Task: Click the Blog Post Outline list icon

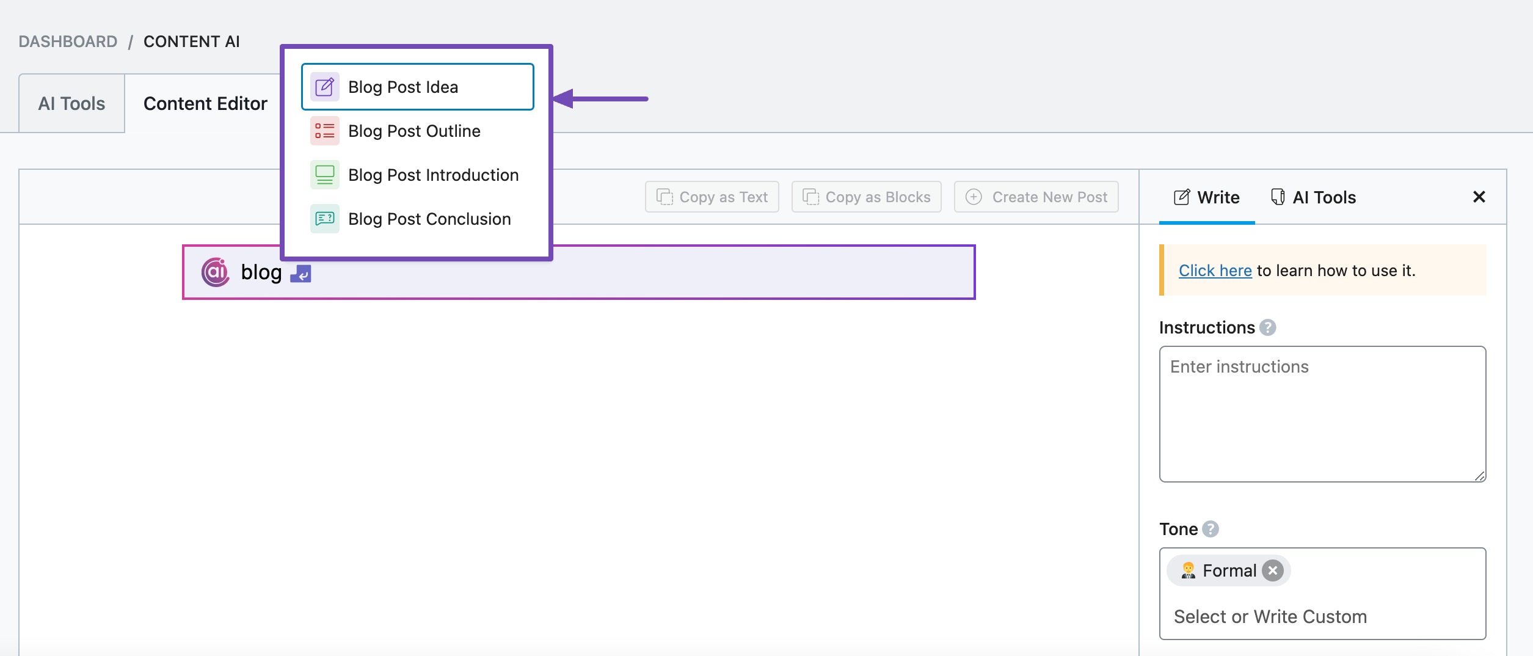Action: (324, 131)
